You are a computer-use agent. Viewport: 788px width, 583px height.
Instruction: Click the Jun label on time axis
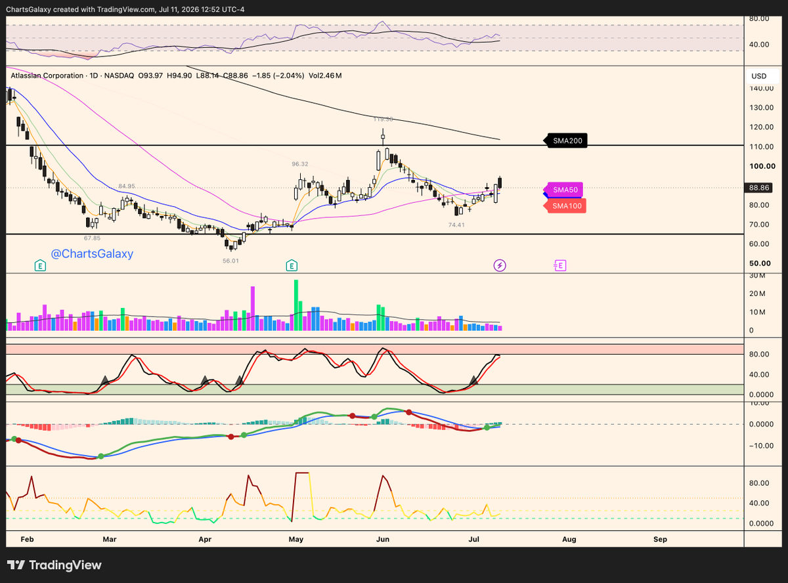click(x=383, y=539)
